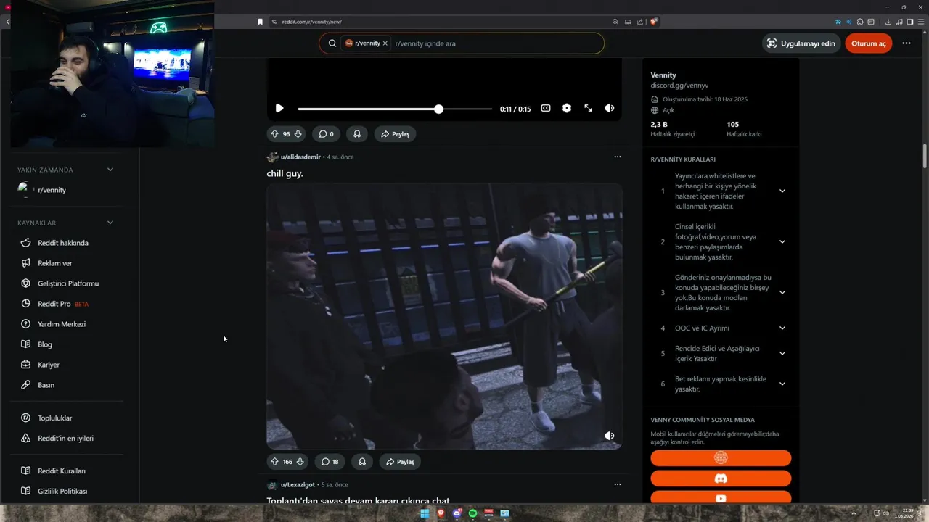Click the Topluluklar icon

coord(26,418)
